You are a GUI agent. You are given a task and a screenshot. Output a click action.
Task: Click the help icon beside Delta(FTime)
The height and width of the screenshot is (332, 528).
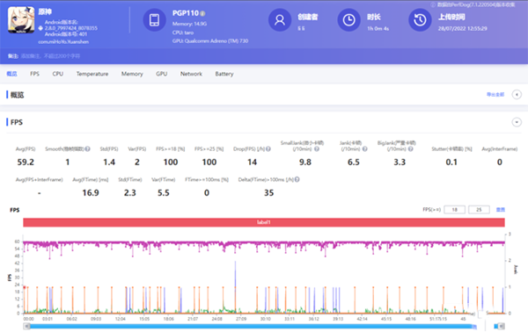tap(297, 179)
